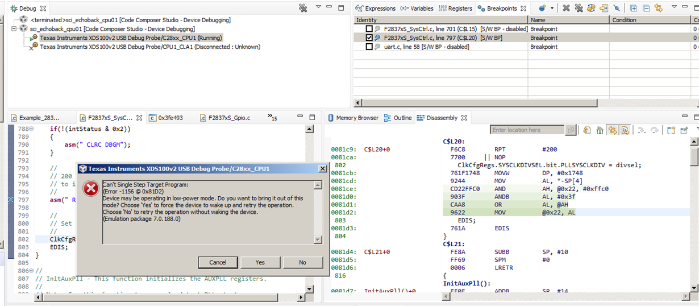Show the hidden editor tabs overflow list
The width and height of the screenshot is (699, 306).
272,117
